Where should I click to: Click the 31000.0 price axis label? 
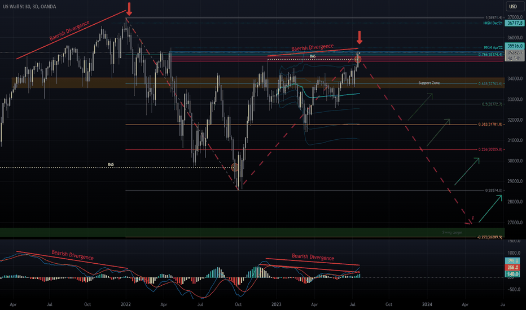[x=515, y=140]
